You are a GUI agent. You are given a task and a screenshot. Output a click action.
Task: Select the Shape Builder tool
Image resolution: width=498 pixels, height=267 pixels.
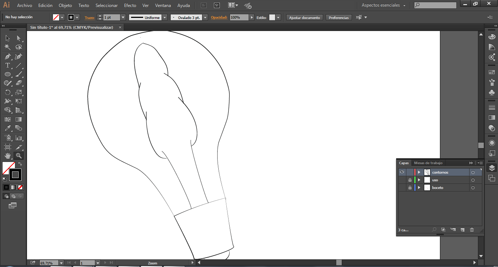[x=8, y=110]
